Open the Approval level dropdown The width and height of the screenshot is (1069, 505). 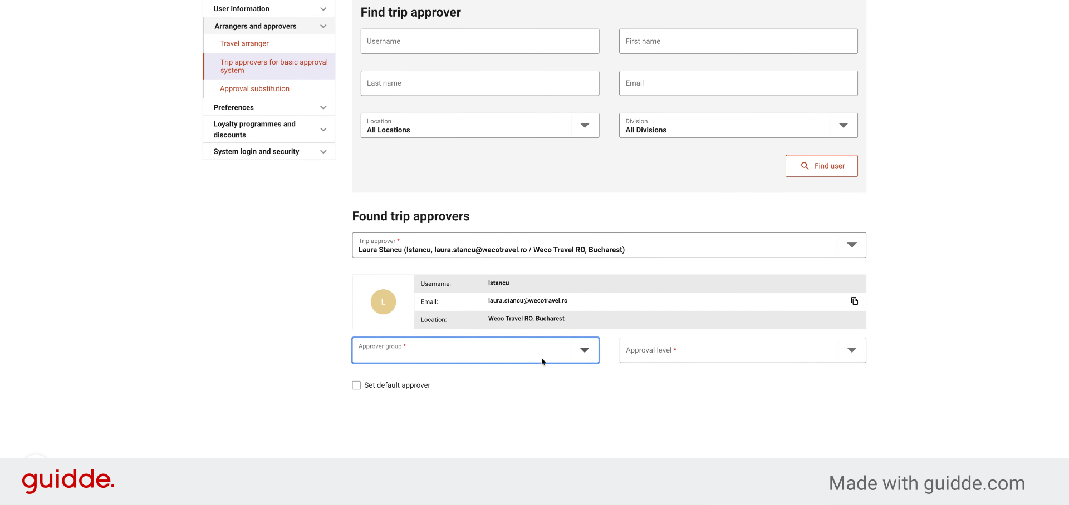tap(743, 350)
